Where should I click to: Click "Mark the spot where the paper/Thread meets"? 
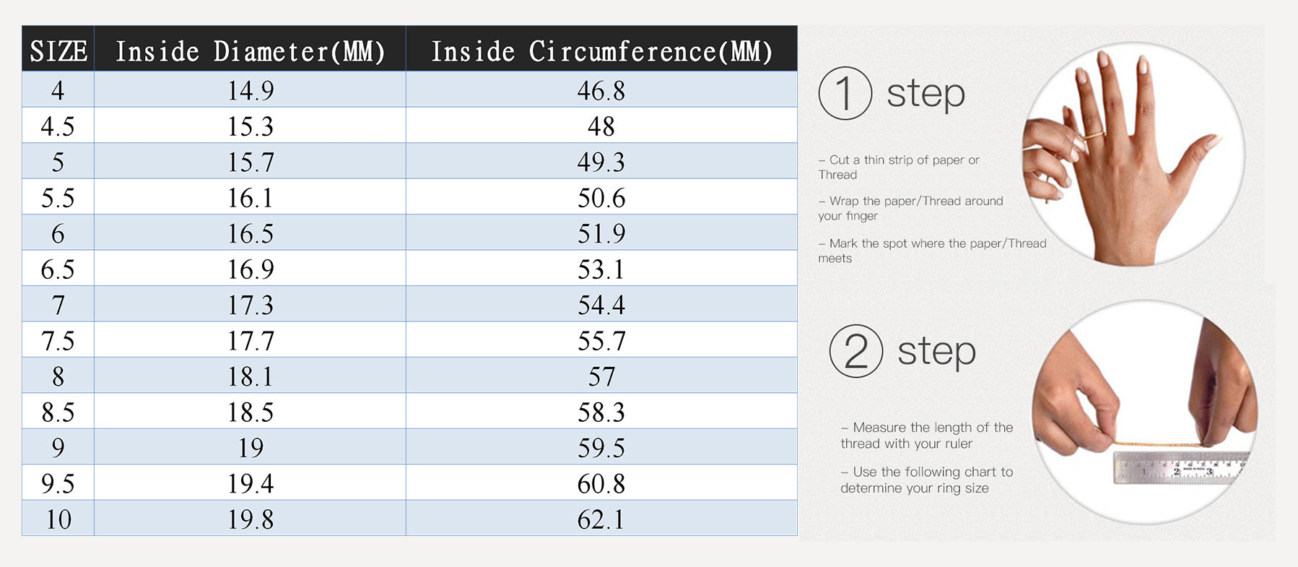click(931, 251)
